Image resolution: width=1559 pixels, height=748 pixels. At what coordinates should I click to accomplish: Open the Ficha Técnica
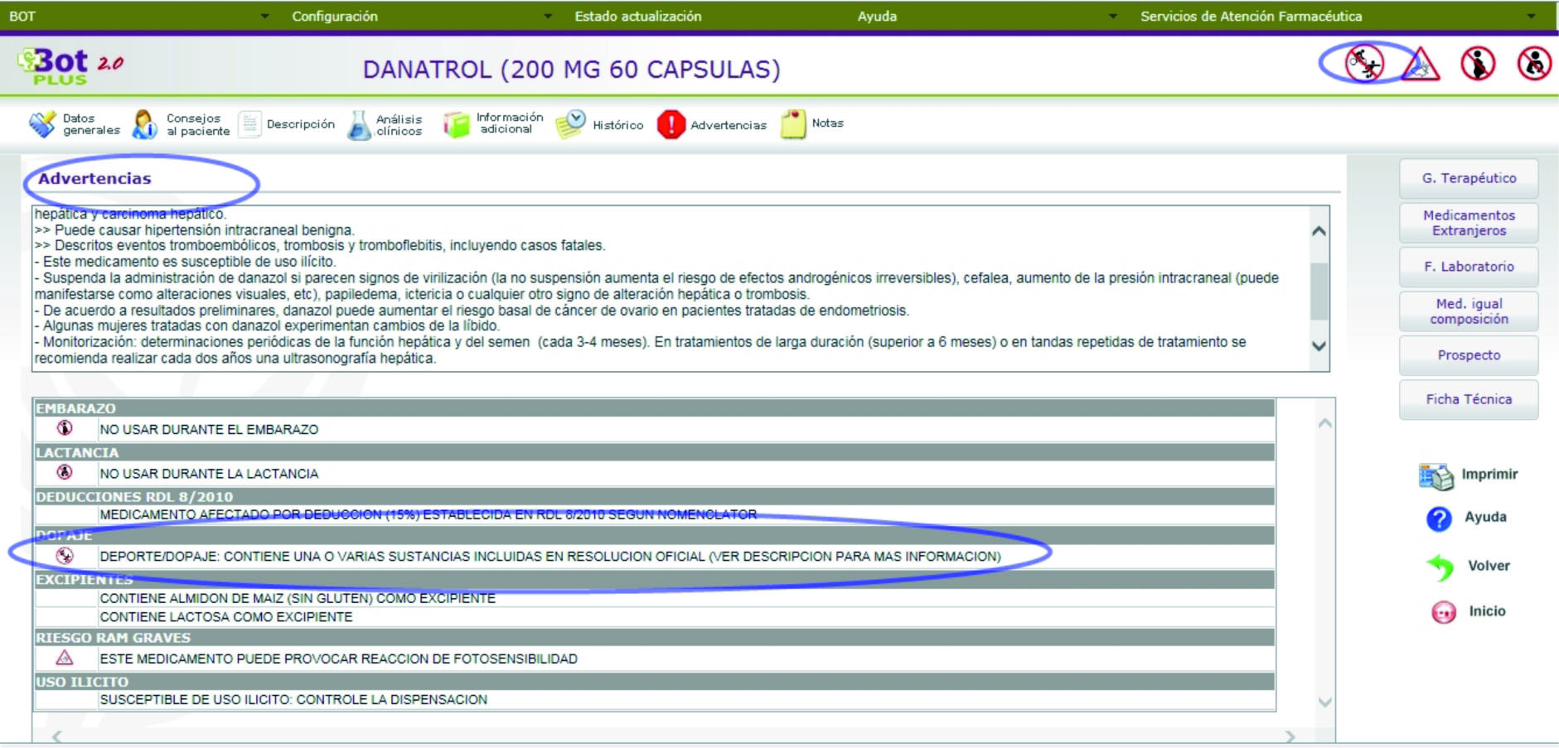coord(1469,398)
